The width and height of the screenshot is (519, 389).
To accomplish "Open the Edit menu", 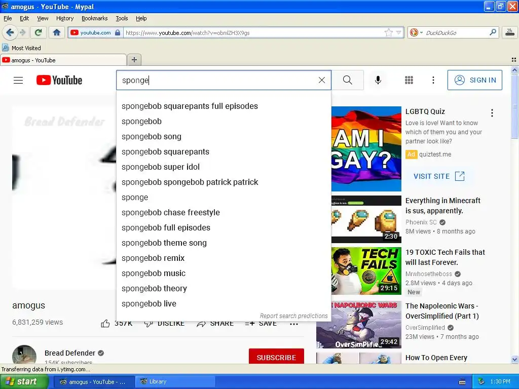I will (24, 18).
